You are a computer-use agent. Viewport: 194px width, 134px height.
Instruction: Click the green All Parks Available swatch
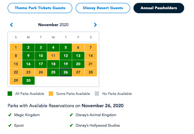pos(10,94)
